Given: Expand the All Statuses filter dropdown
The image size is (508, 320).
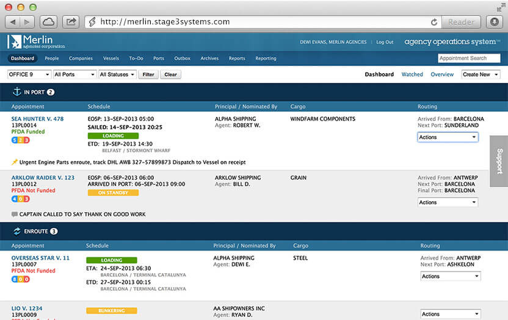Looking at the screenshot, I should (117, 74).
